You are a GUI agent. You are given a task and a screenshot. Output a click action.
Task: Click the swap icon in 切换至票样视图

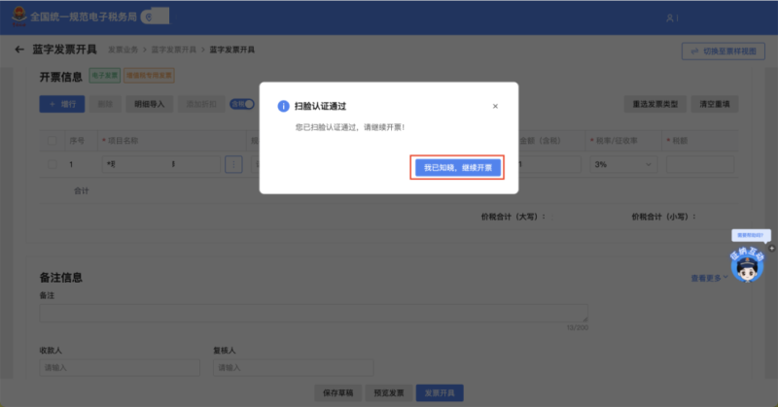pyautogui.click(x=694, y=51)
